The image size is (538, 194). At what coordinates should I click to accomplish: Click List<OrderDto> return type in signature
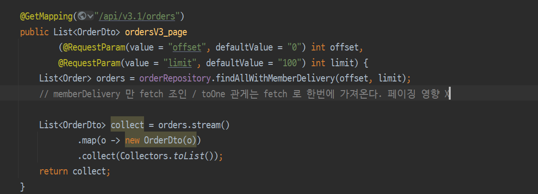click(87, 32)
